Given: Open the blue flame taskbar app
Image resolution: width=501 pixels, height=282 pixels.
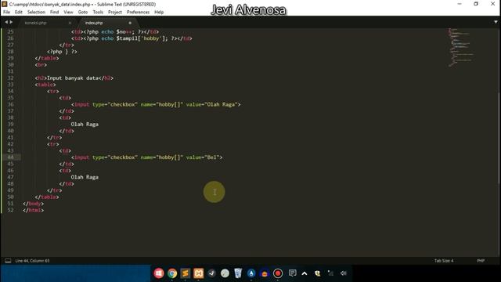Looking at the screenshot, I should [251, 273].
